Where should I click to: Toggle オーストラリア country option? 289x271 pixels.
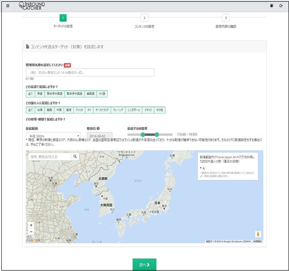click(102, 110)
